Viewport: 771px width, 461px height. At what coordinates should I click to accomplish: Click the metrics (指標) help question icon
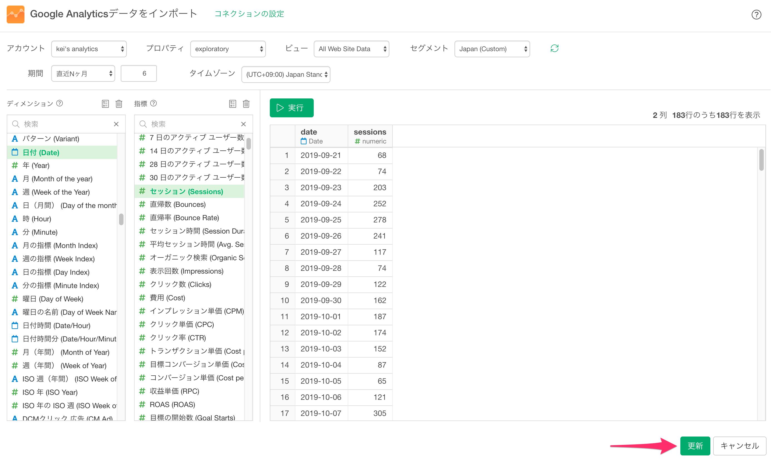click(154, 103)
